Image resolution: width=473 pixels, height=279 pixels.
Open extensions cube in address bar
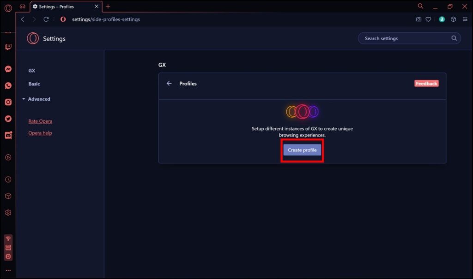pyautogui.click(x=453, y=19)
